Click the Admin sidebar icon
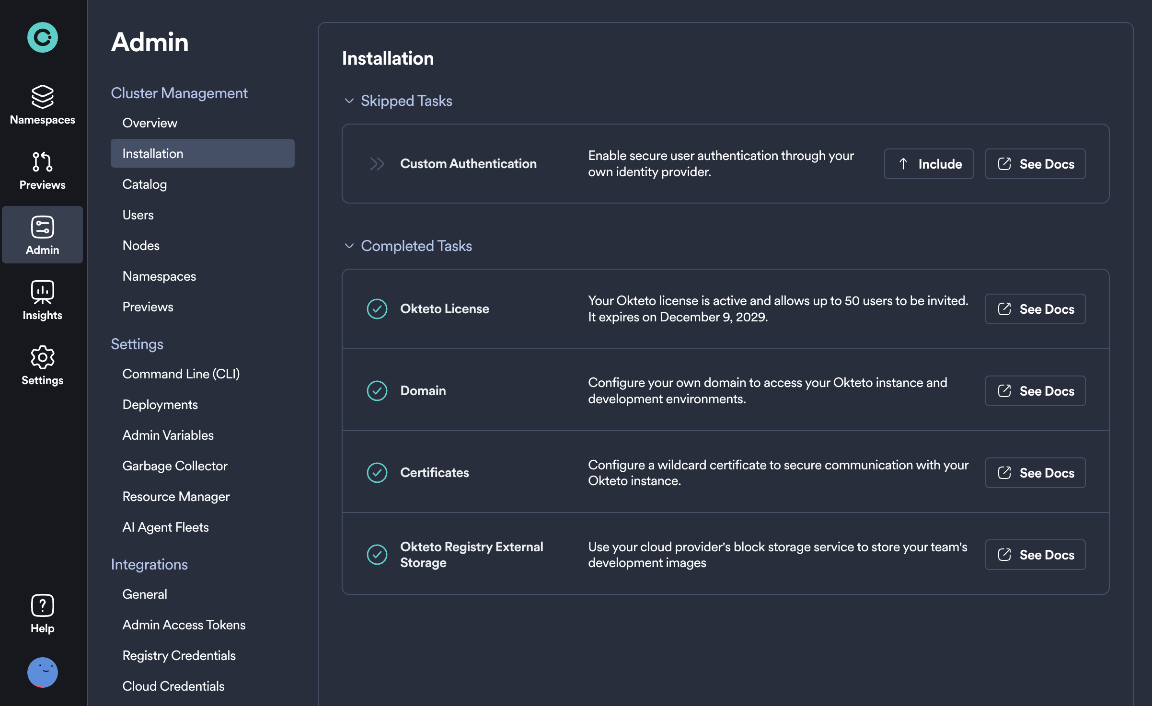The width and height of the screenshot is (1152, 706). click(x=42, y=235)
